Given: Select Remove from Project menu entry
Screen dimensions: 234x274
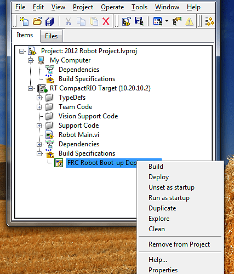Looking at the screenshot, I should 180,244.
